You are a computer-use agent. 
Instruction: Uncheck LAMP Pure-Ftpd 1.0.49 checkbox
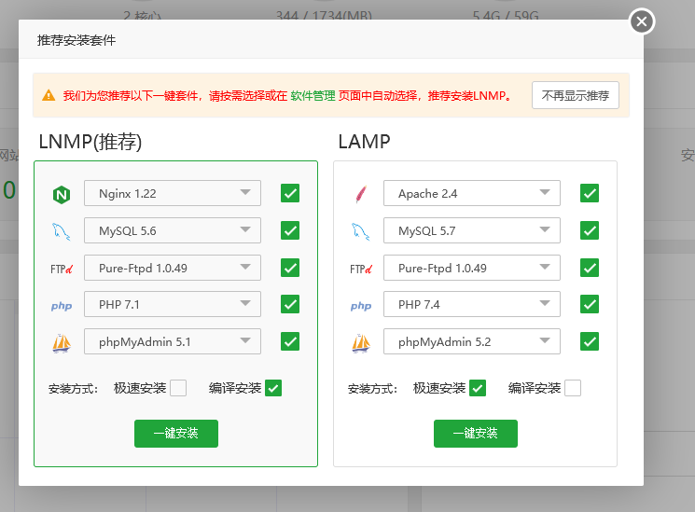coord(590,268)
